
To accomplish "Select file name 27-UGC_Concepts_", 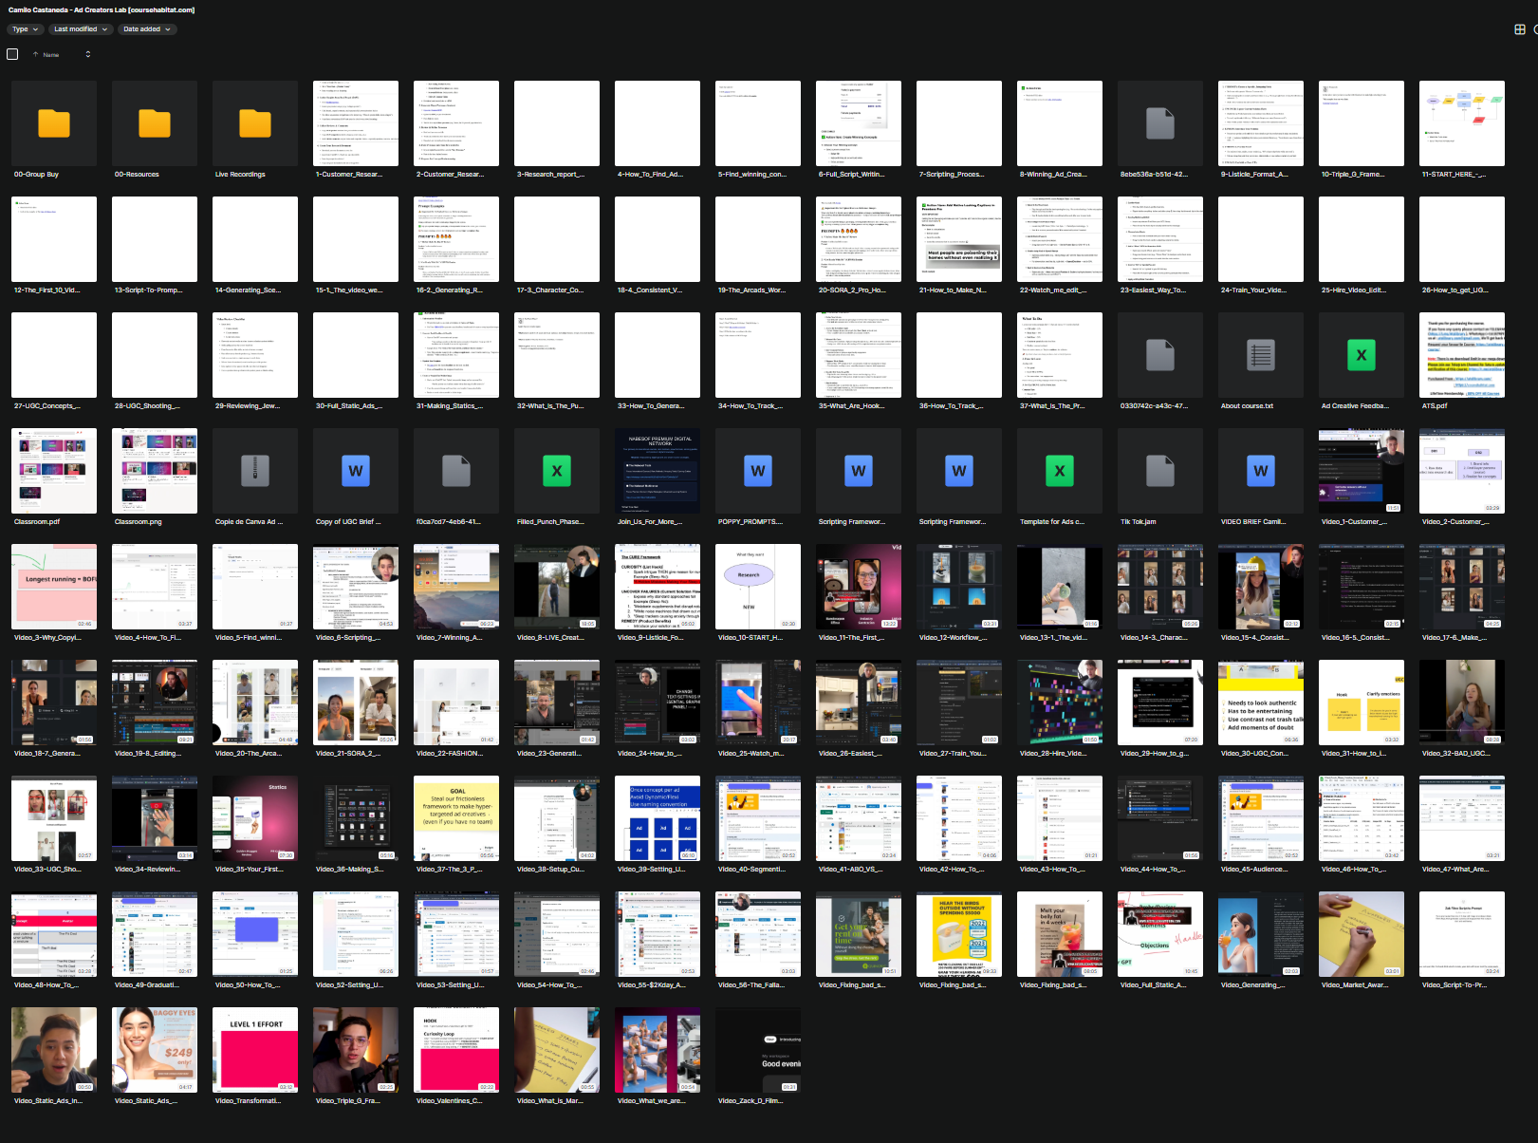I will (x=47, y=406).
